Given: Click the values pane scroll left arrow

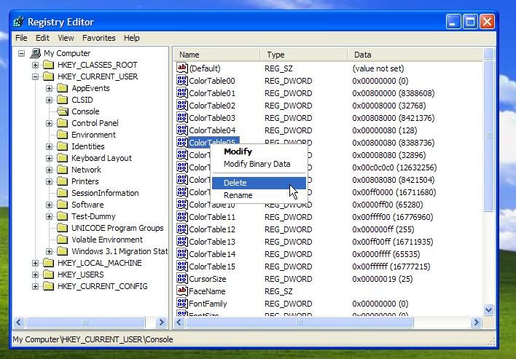Looking at the screenshot, I should coord(179,322).
